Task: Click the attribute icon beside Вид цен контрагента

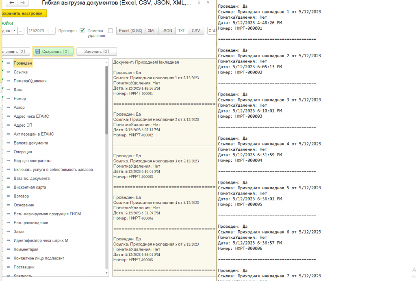Action: pos(8,161)
